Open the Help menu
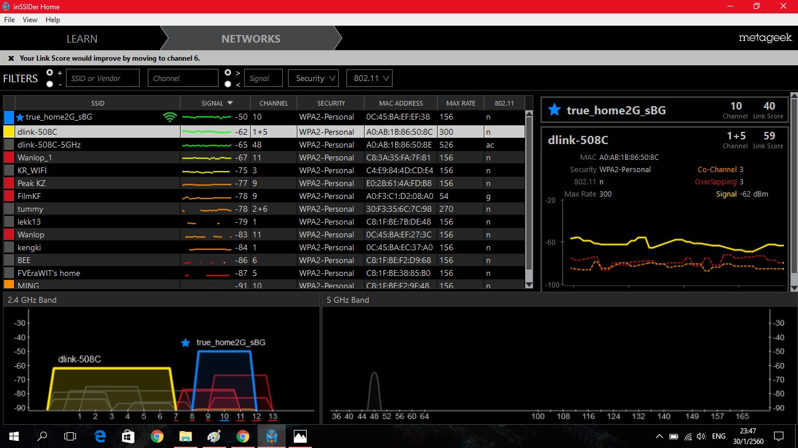Image resolution: width=798 pixels, height=448 pixels. click(53, 19)
